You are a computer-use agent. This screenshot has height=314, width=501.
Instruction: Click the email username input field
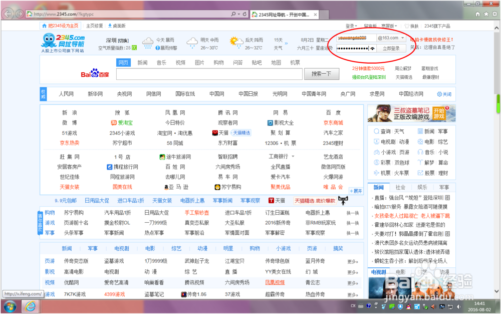click(356, 38)
